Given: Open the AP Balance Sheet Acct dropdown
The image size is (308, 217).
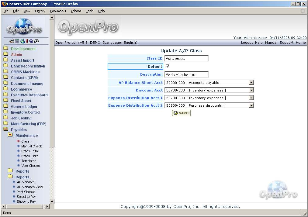Looking at the screenshot, I should [251, 83].
